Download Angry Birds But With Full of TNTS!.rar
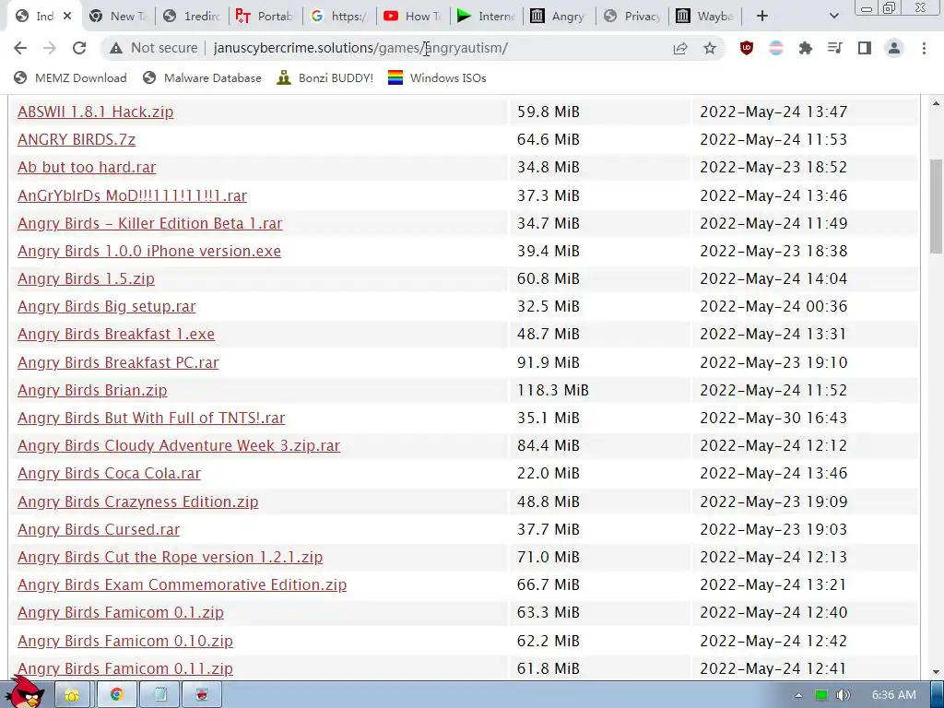944x708 pixels. point(151,418)
